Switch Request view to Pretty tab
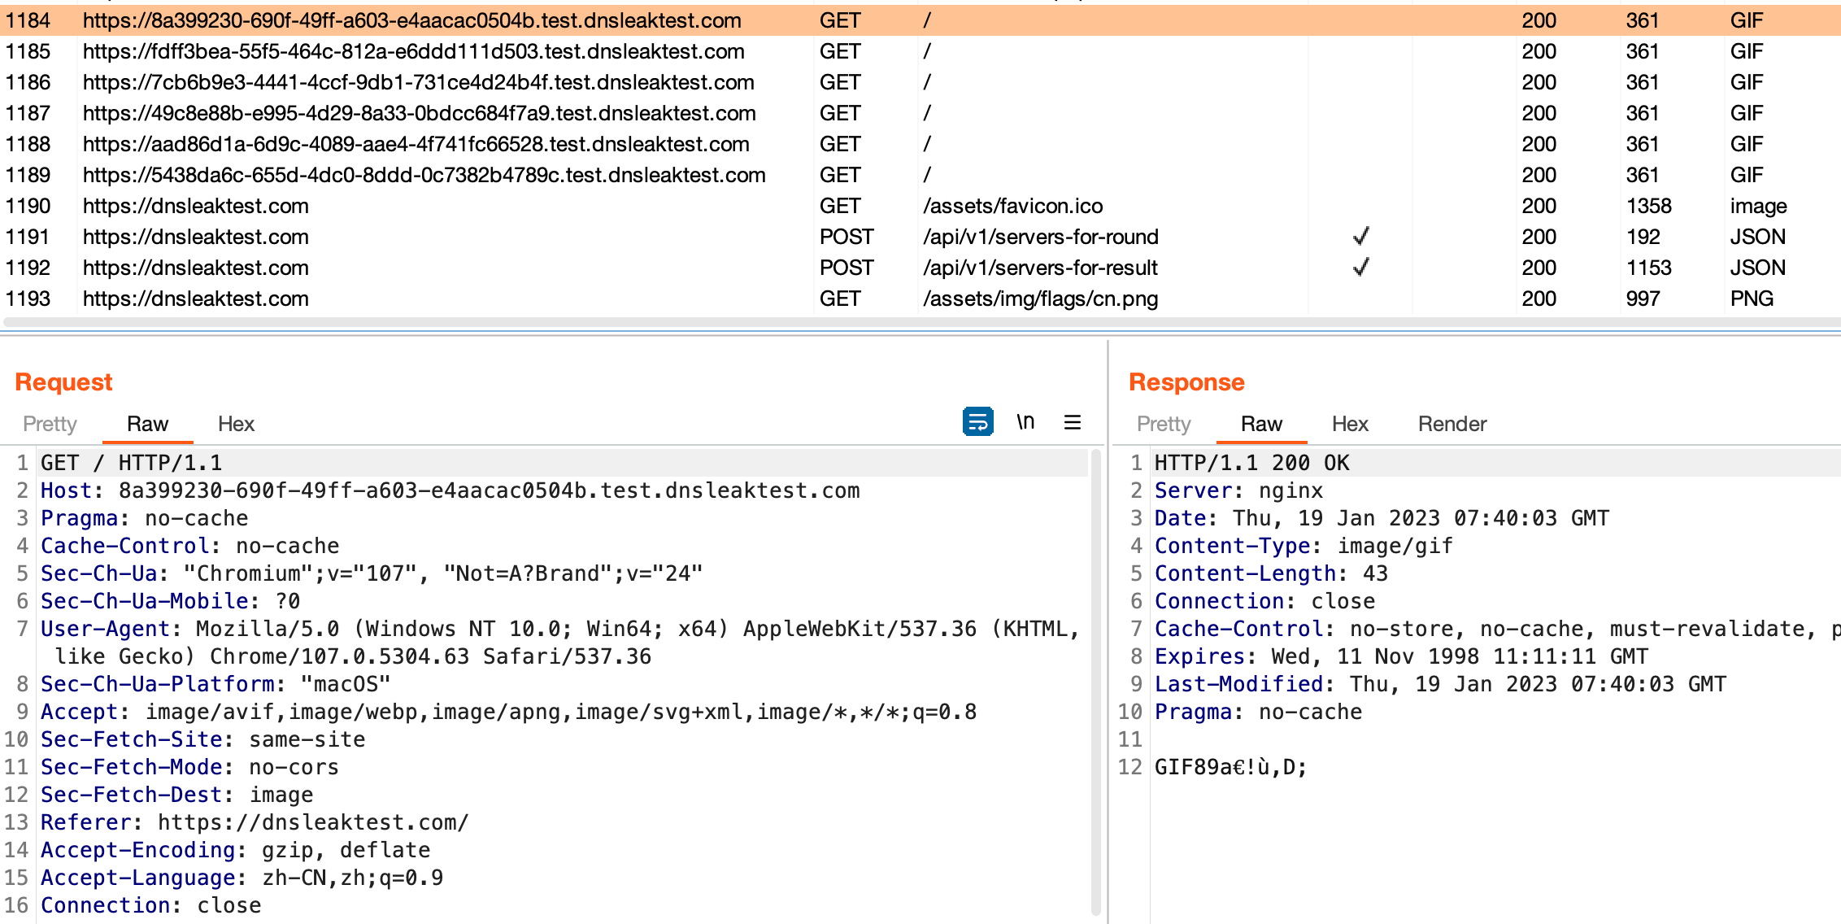Viewport: 1841px width, 924px height. click(x=50, y=424)
